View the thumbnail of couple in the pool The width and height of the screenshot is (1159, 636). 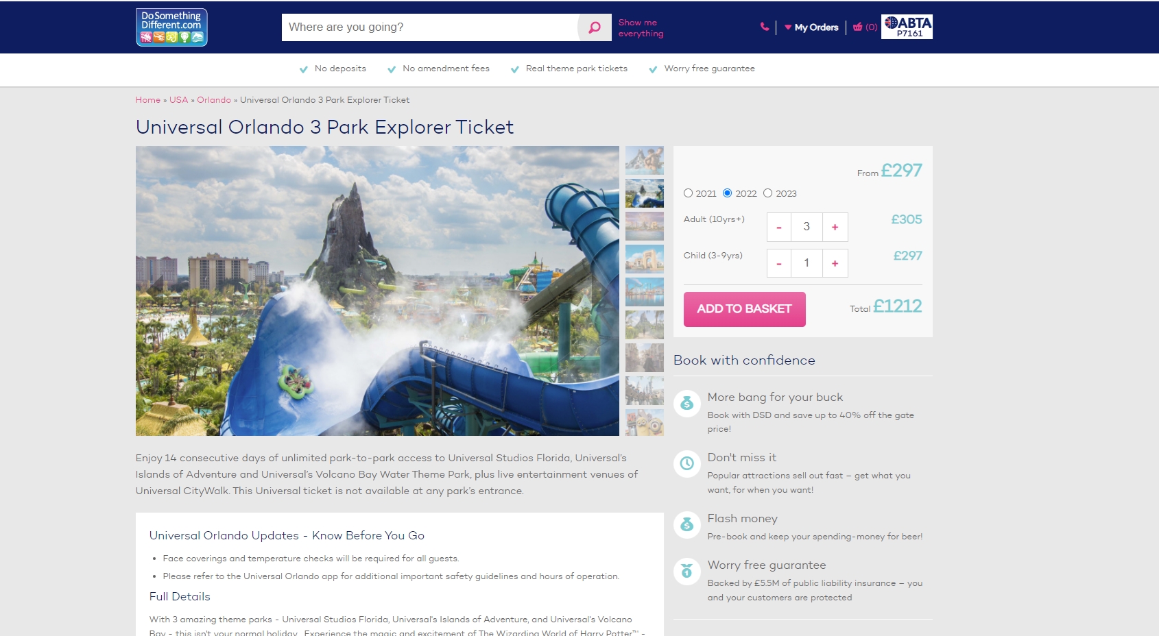point(645,160)
